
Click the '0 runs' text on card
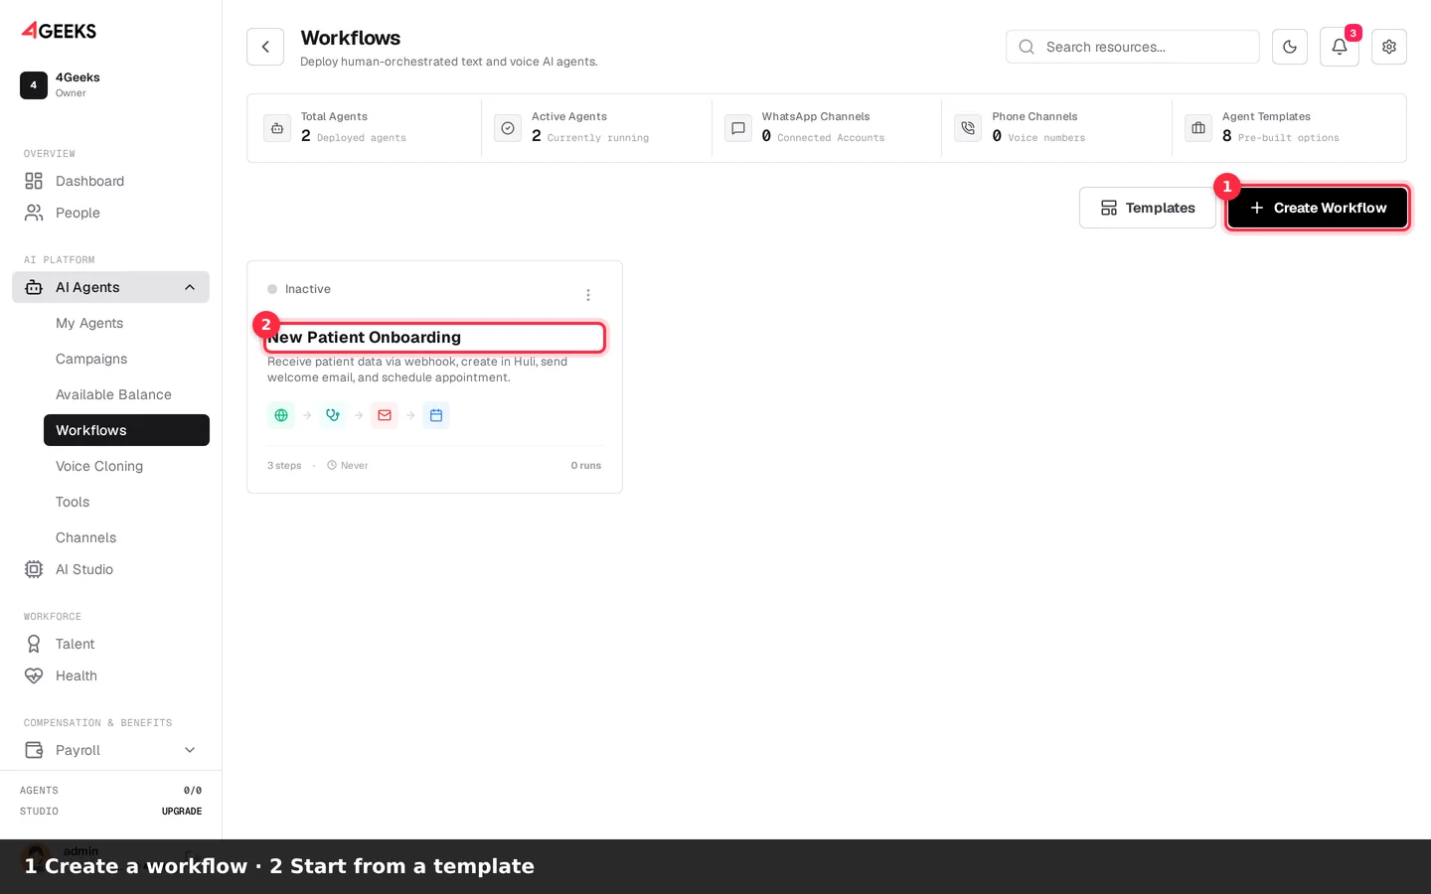click(x=586, y=466)
